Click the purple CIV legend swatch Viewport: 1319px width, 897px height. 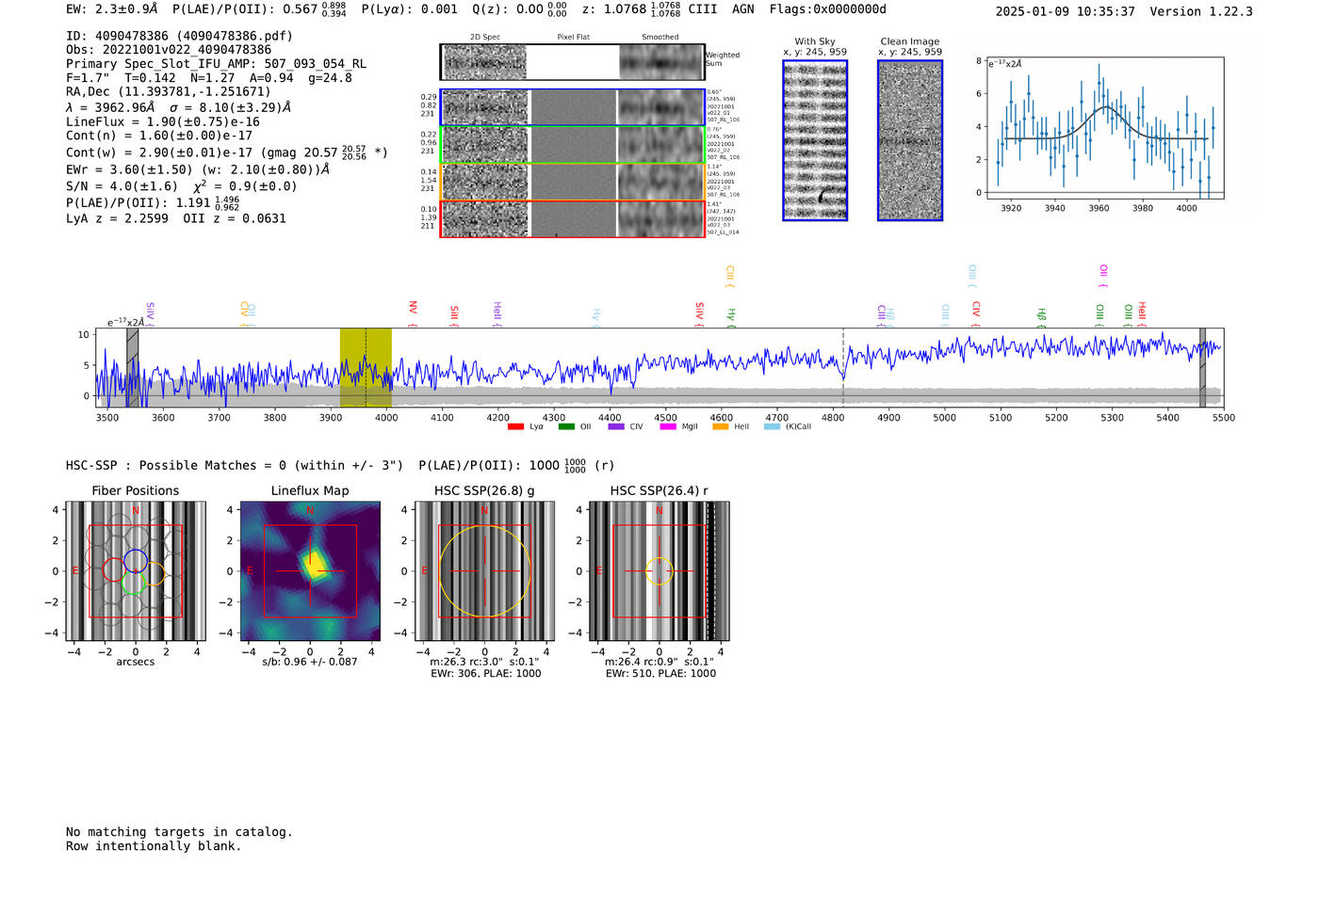click(x=616, y=427)
